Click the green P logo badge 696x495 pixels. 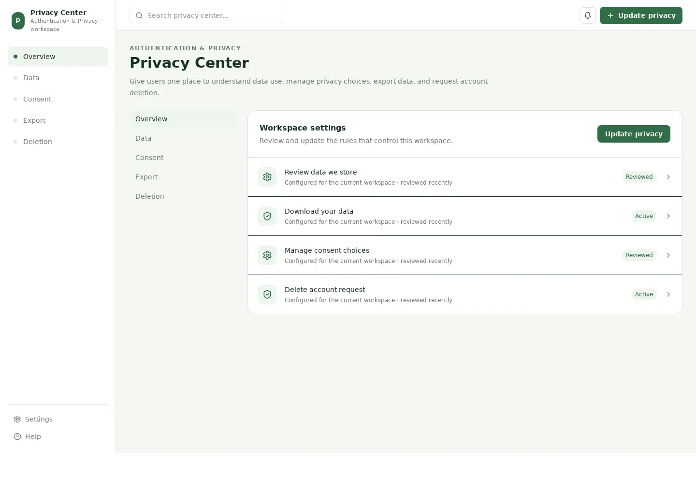click(x=18, y=21)
